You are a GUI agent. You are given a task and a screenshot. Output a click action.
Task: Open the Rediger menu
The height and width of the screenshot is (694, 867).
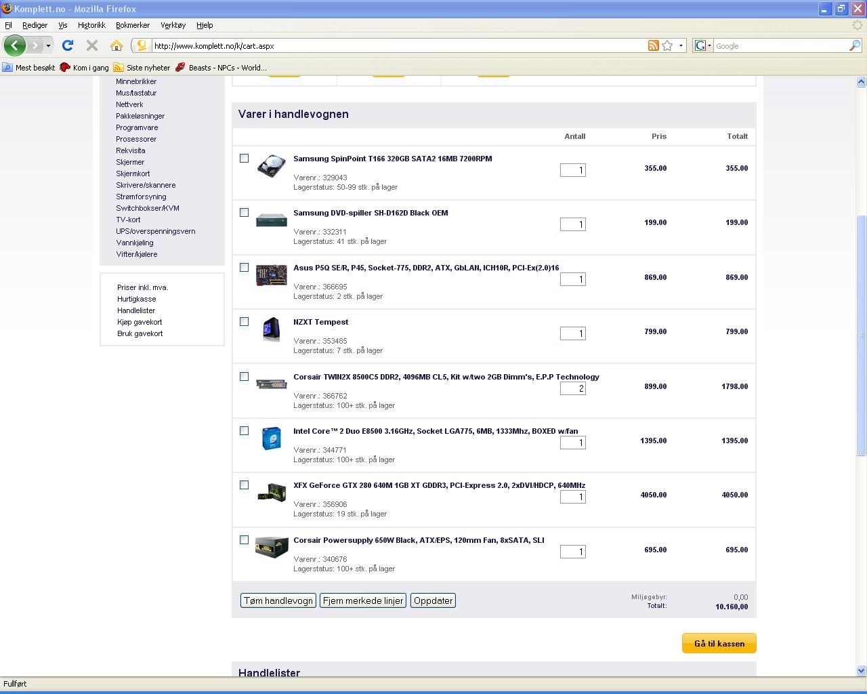pos(35,25)
